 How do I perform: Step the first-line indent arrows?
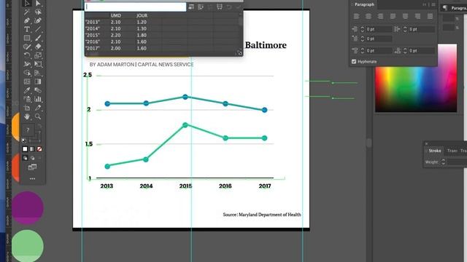363,39
